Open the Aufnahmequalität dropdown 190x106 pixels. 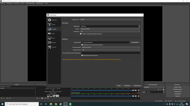point(111,47)
